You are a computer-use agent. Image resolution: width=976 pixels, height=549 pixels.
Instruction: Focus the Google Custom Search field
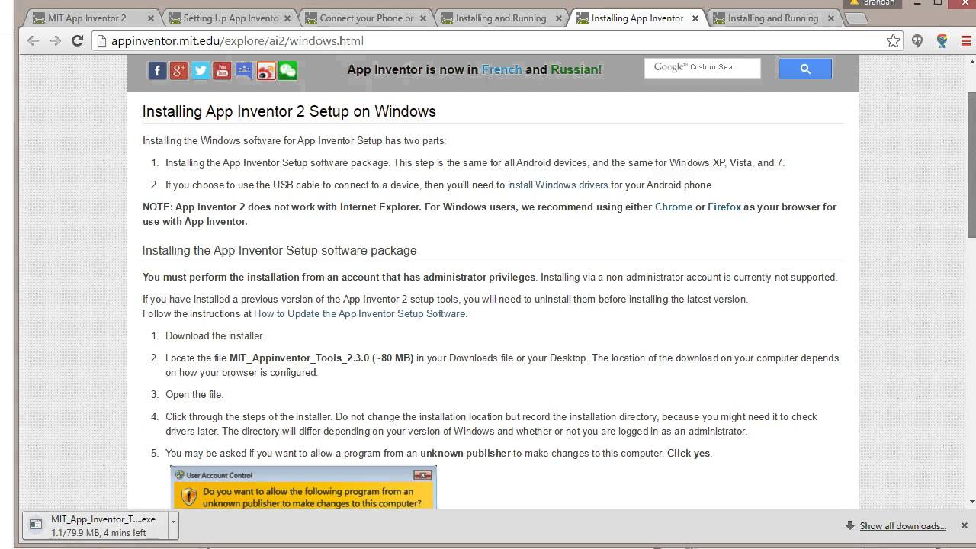[702, 68]
